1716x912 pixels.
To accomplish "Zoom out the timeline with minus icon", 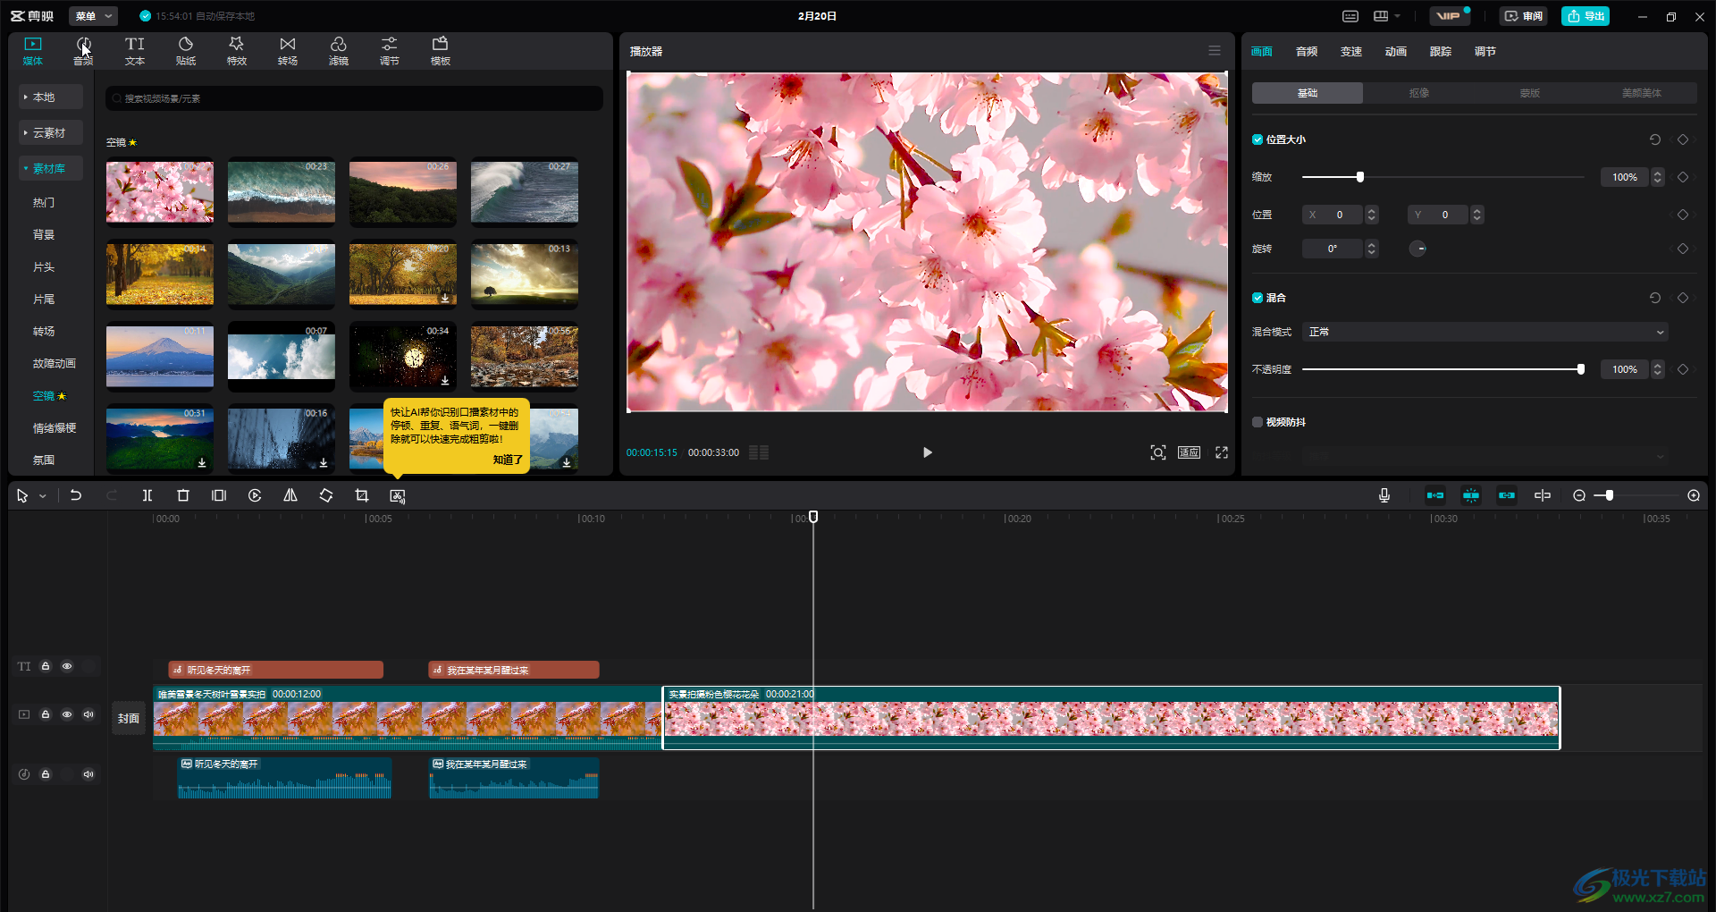I will click(1579, 495).
